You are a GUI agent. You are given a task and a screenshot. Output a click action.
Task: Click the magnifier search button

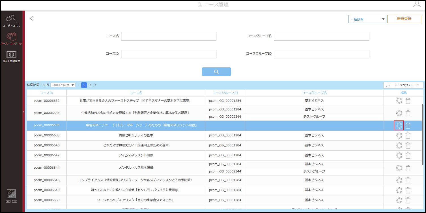(216, 72)
